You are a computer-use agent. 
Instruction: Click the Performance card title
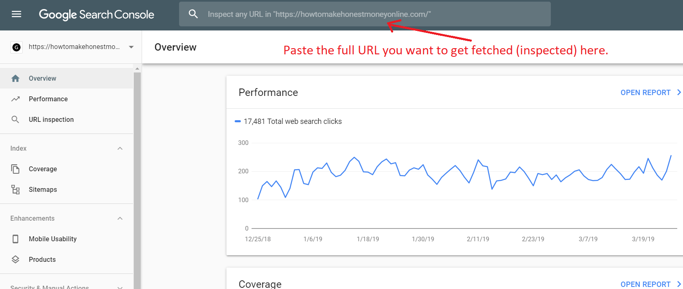pyautogui.click(x=268, y=93)
